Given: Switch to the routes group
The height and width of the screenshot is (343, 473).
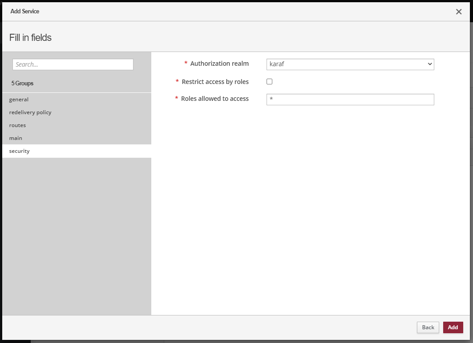Looking at the screenshot, I should 17,125.
